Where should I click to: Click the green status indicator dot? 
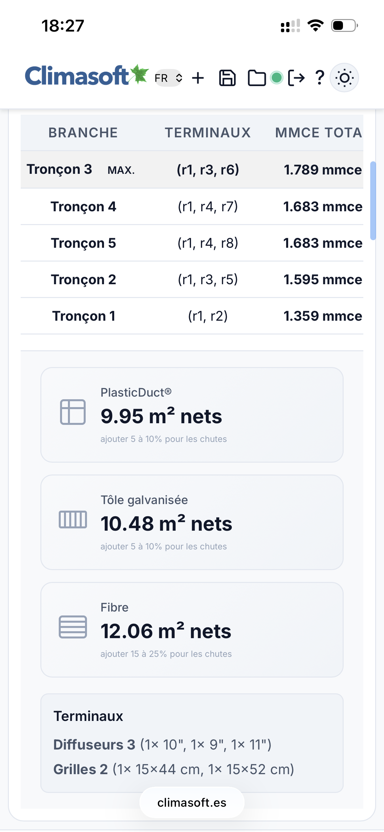[277, 78]
